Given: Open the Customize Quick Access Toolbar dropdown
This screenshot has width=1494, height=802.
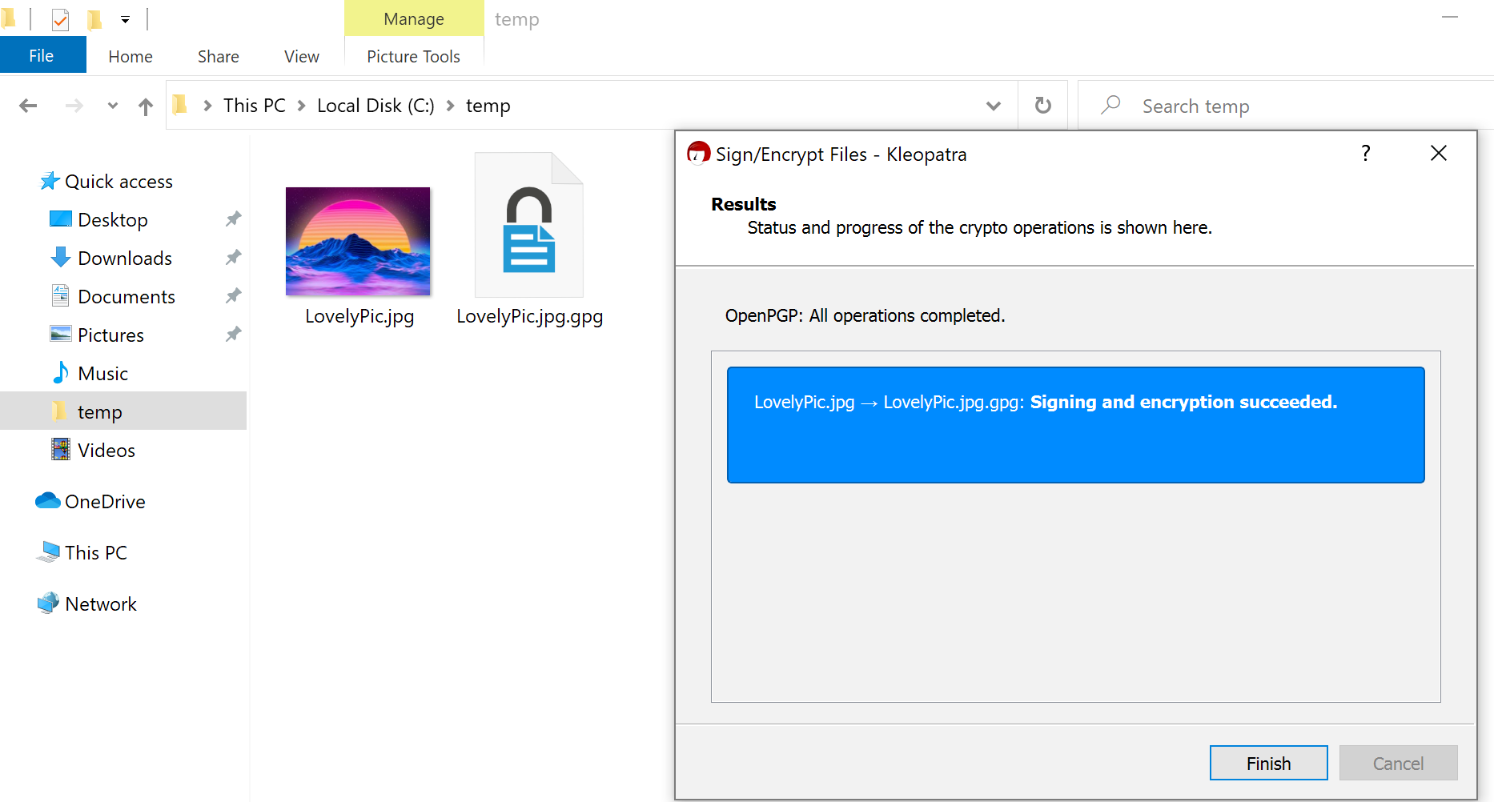Looking at the screenshot, I should click(x=125, y=19).
